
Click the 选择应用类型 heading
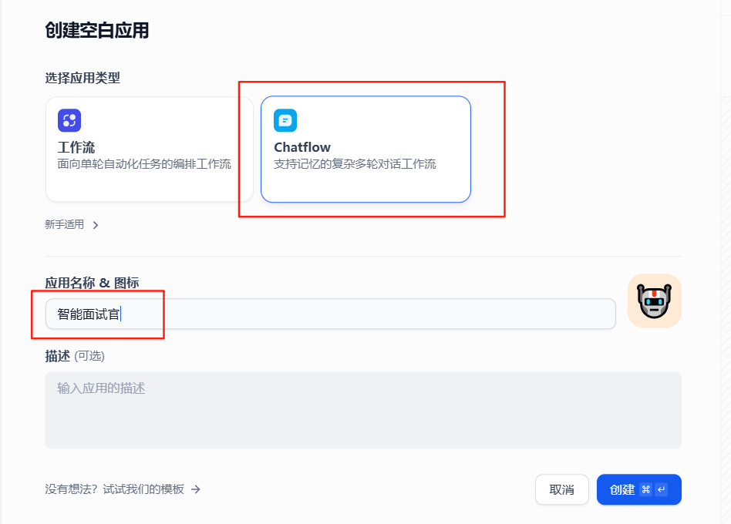point(83,78)
